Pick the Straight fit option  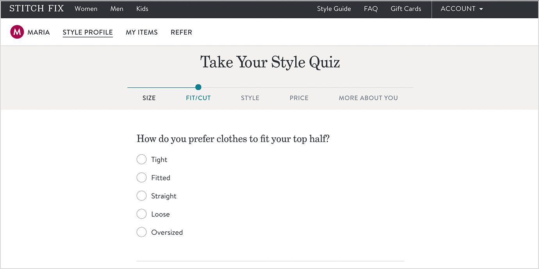tap(141, 196)
